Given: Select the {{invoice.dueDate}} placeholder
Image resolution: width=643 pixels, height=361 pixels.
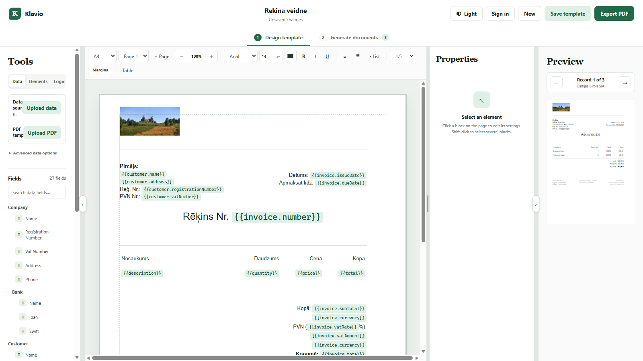Looking at the screenshot, I should 340,183.
